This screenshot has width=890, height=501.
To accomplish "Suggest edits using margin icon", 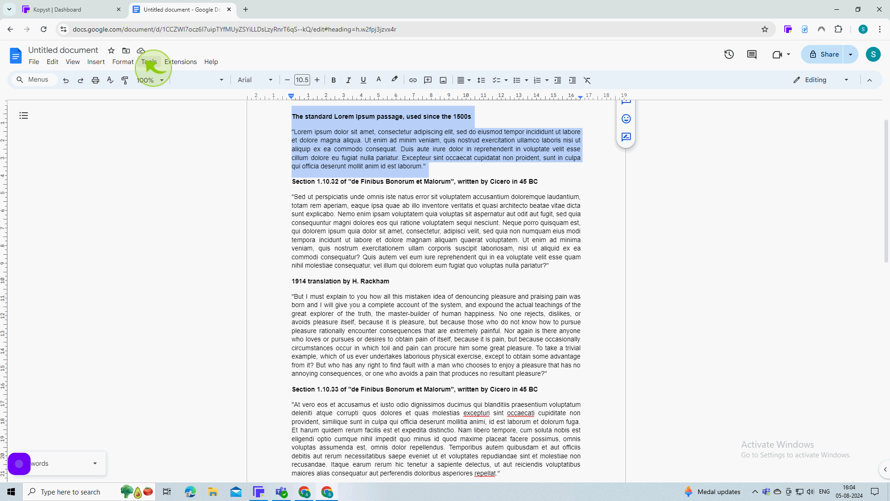I will coord(626,137).
